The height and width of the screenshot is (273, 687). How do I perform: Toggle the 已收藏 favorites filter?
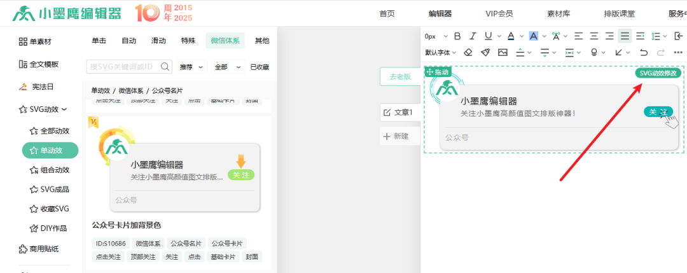point(260,67)
